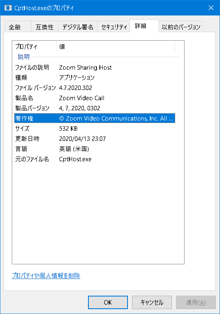Click the window icon in title bar
Screen dimensions: 220x314
click(x=8, y=8)
